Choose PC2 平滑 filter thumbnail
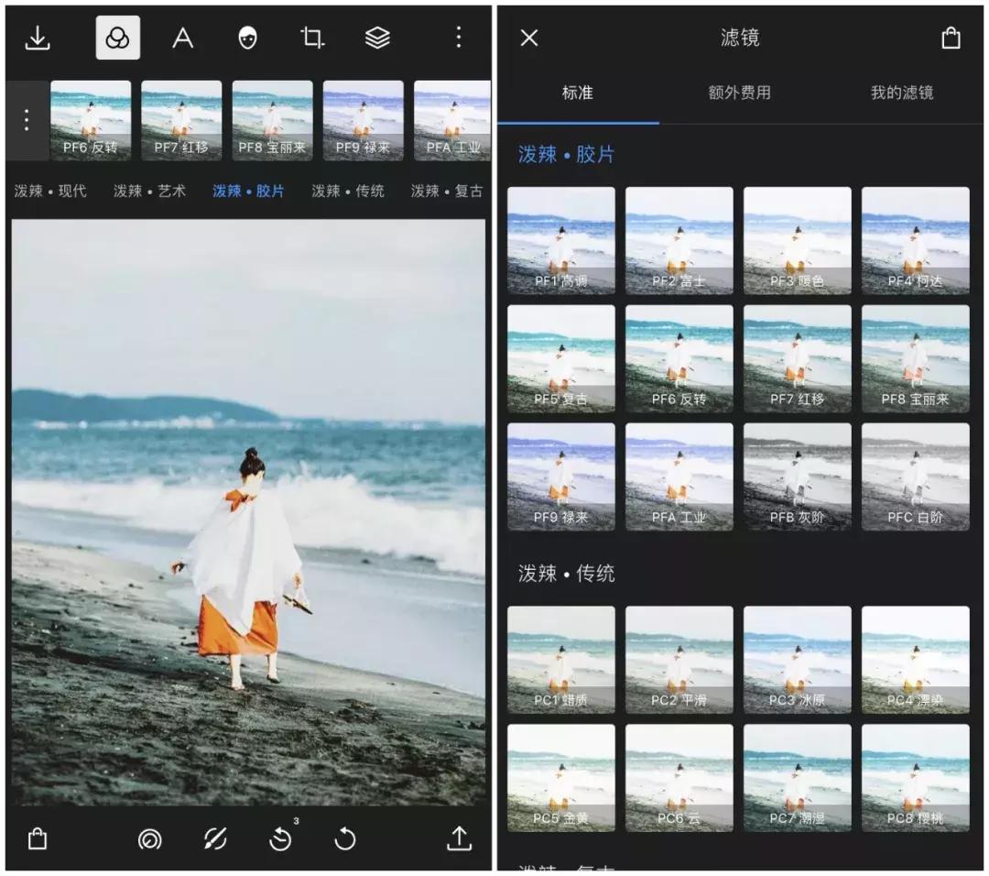The height and width of the screenshot is (876, 989). pos(679,660)
